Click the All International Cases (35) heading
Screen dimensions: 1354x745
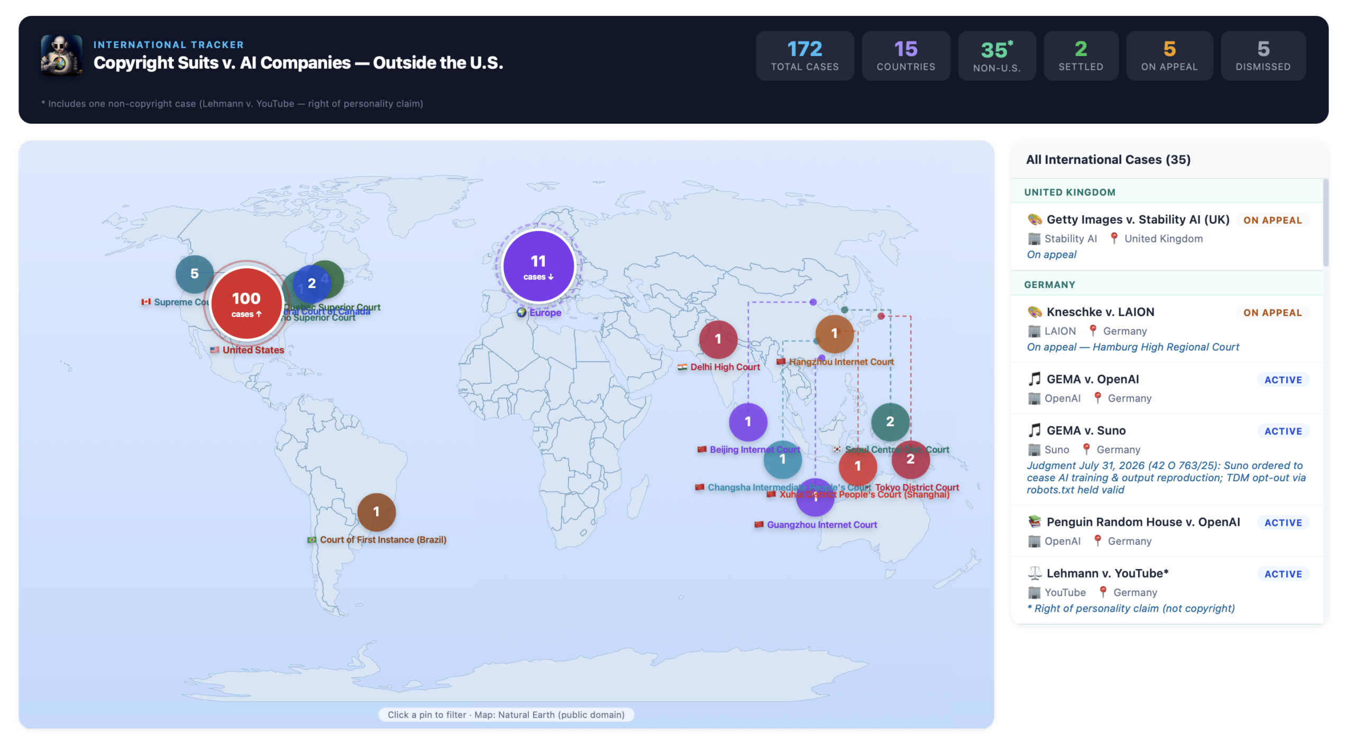click(1108, 160)
